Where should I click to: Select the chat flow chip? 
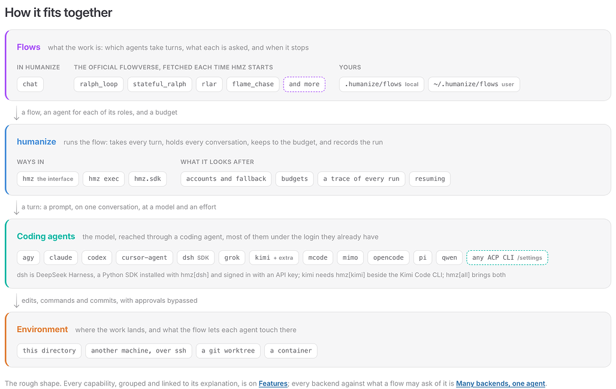pos(30,84)
